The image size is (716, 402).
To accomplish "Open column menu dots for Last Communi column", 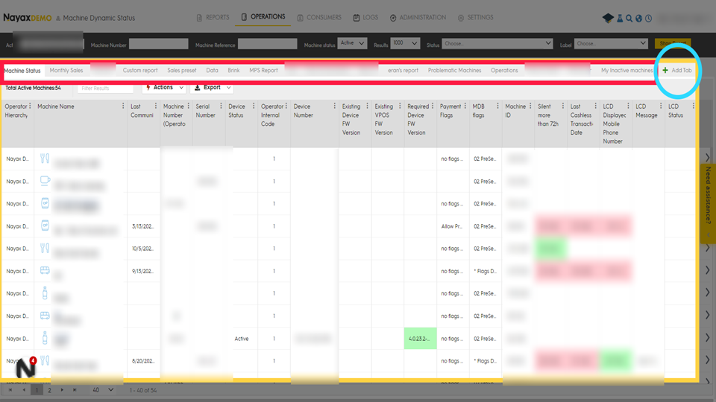I will [156, 106].
